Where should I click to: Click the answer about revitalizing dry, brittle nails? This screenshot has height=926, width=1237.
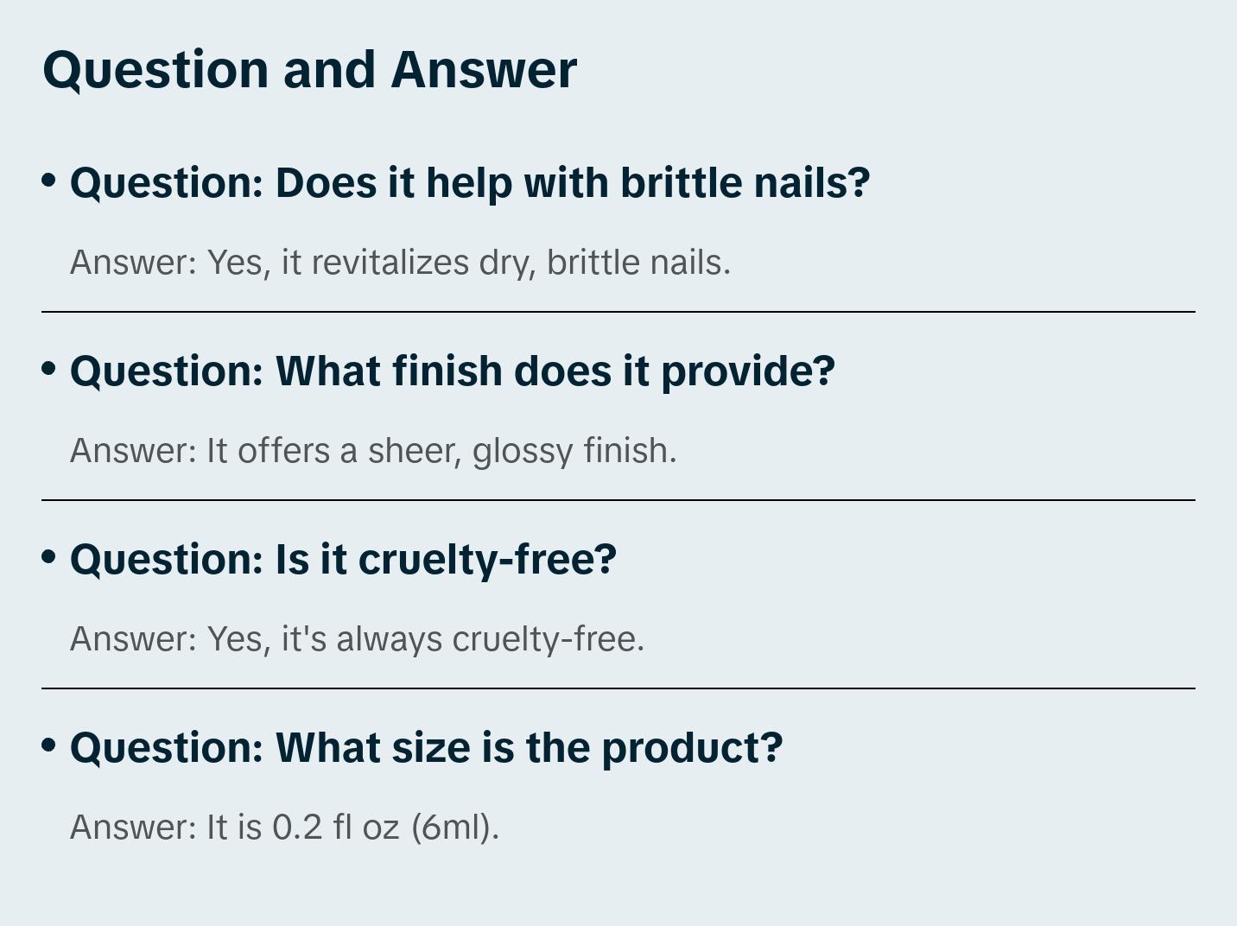(x=400, y=263)
